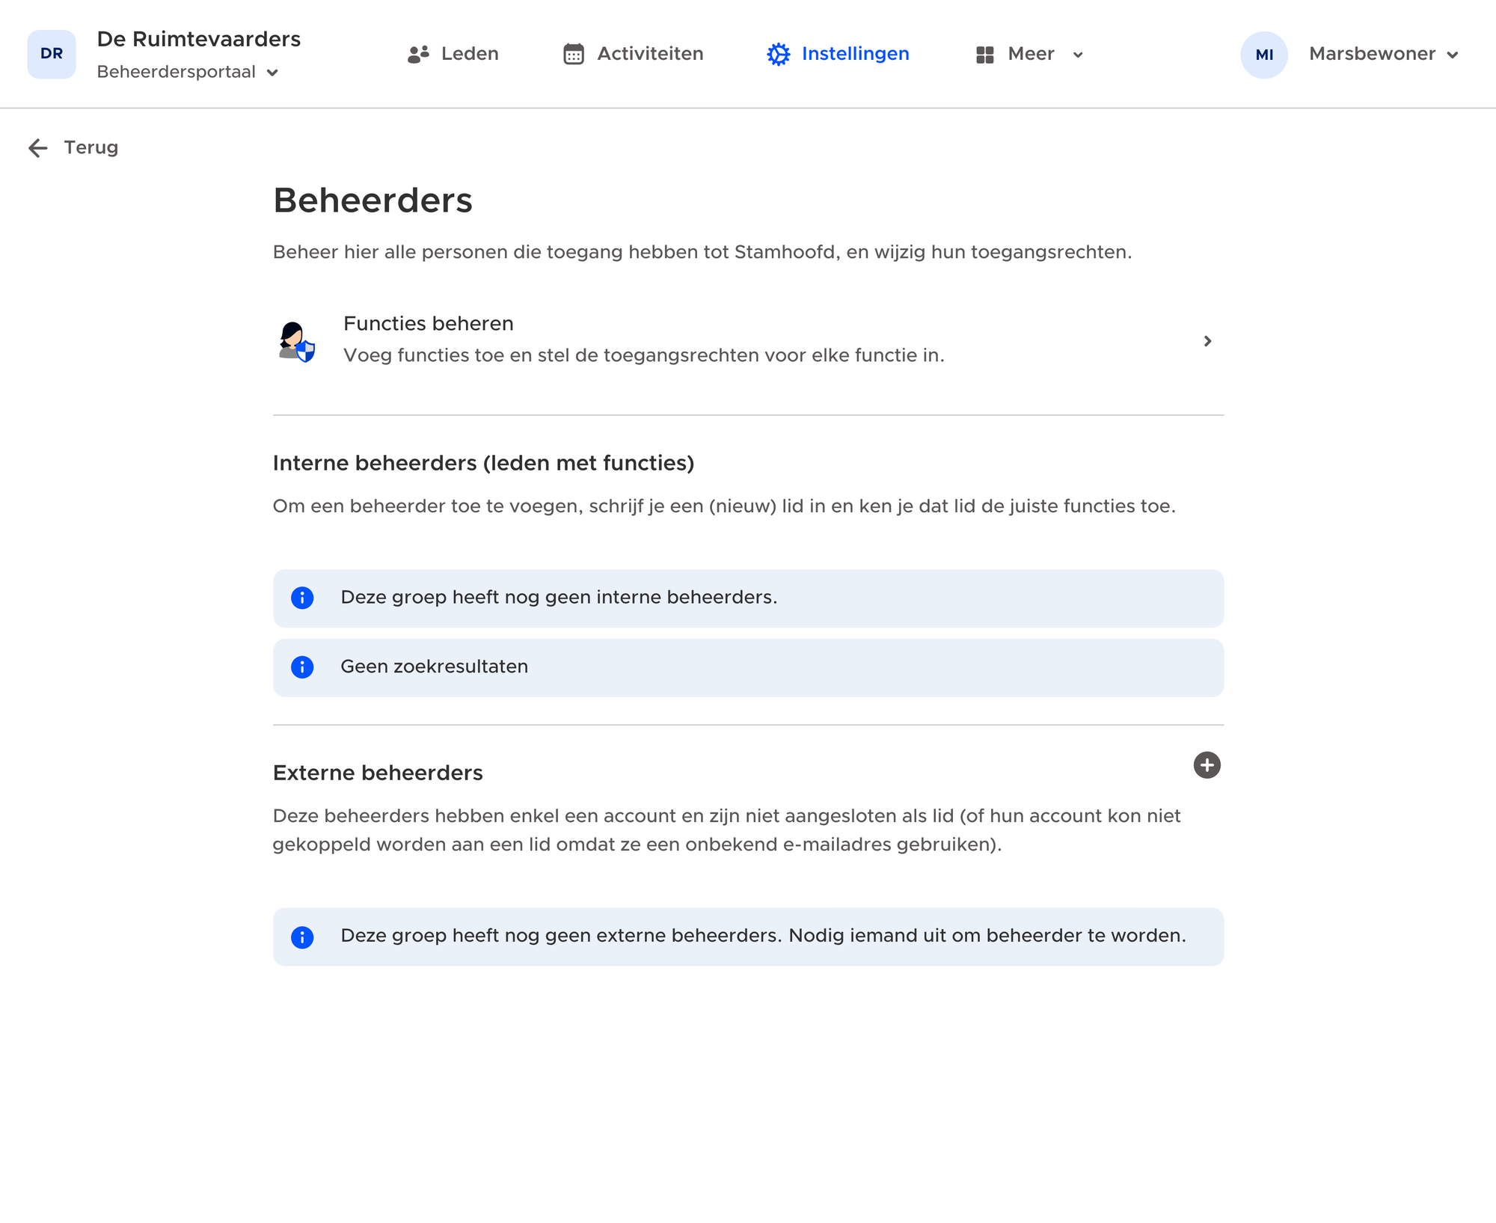The image size is (1496, 1223).
Task: Click the Terug link text
Action: [x=91, y=147]
